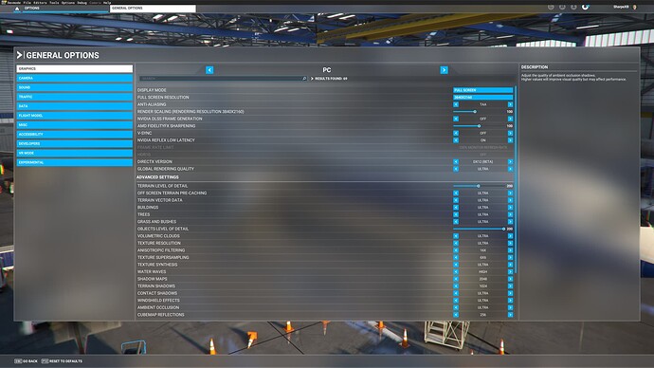Screen dimensions: 654x368
Task: Open the player profile avatar icon
Action: pyautogui.click(x=634, y=7)
